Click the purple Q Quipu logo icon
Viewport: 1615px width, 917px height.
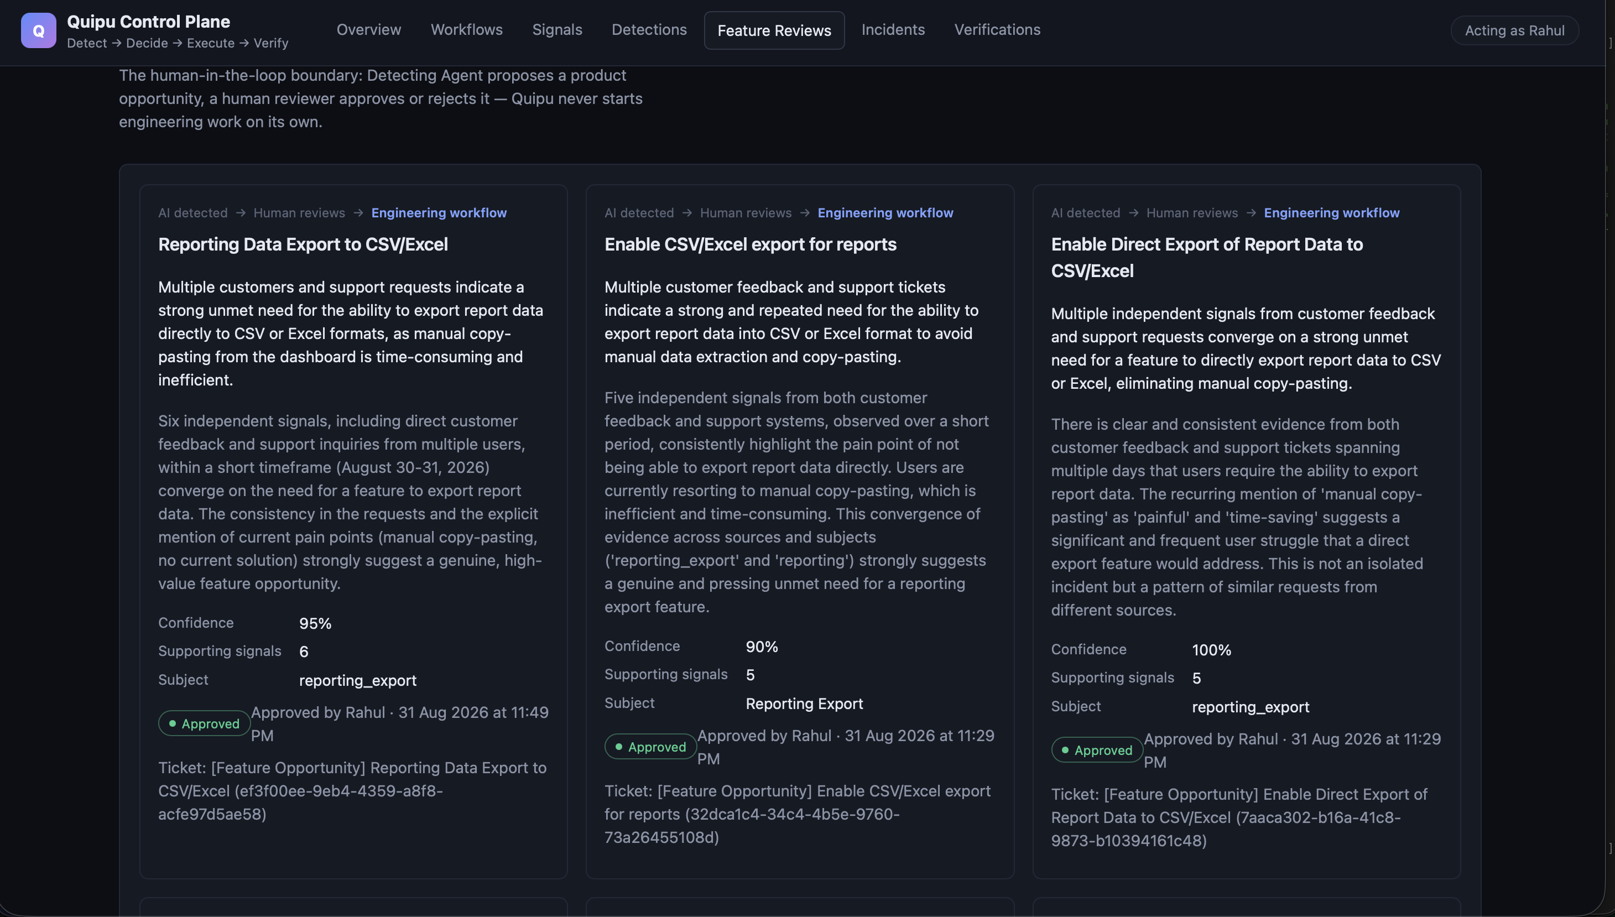pos(38,30)
